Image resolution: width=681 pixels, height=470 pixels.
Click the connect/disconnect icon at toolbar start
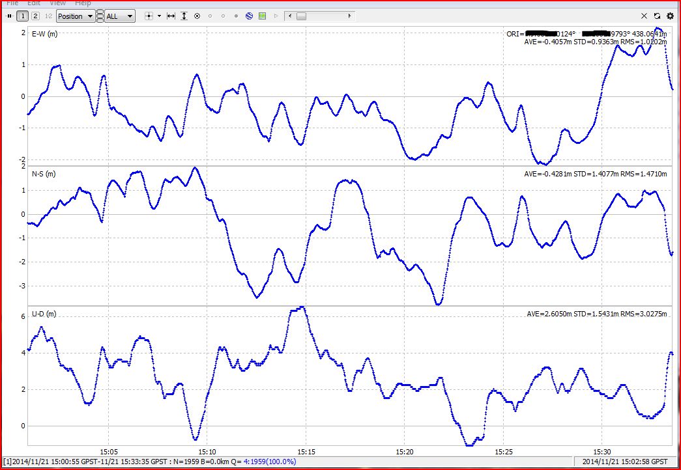8,16
